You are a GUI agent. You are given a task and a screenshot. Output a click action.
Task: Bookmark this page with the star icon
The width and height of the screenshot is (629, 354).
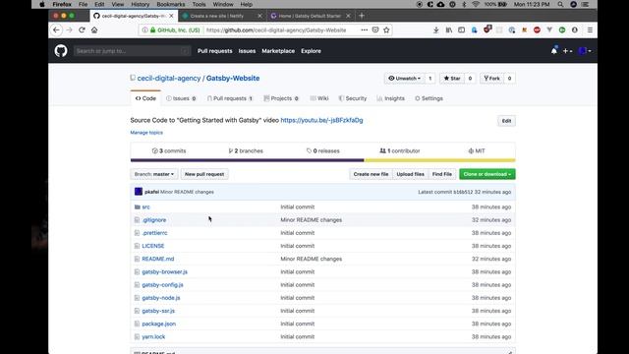click(386, 30)
